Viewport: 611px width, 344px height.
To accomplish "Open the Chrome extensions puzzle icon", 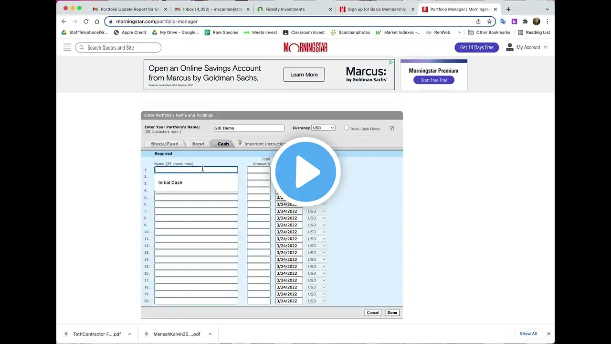I will point(525,21).
